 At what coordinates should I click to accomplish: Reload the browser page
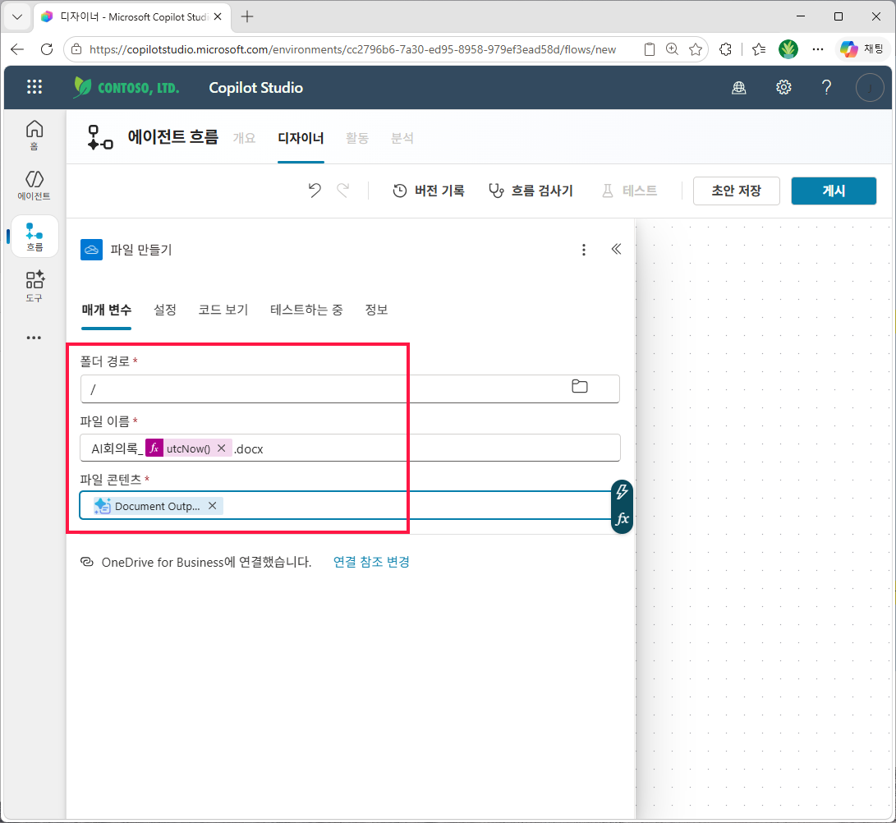(47, 49)
